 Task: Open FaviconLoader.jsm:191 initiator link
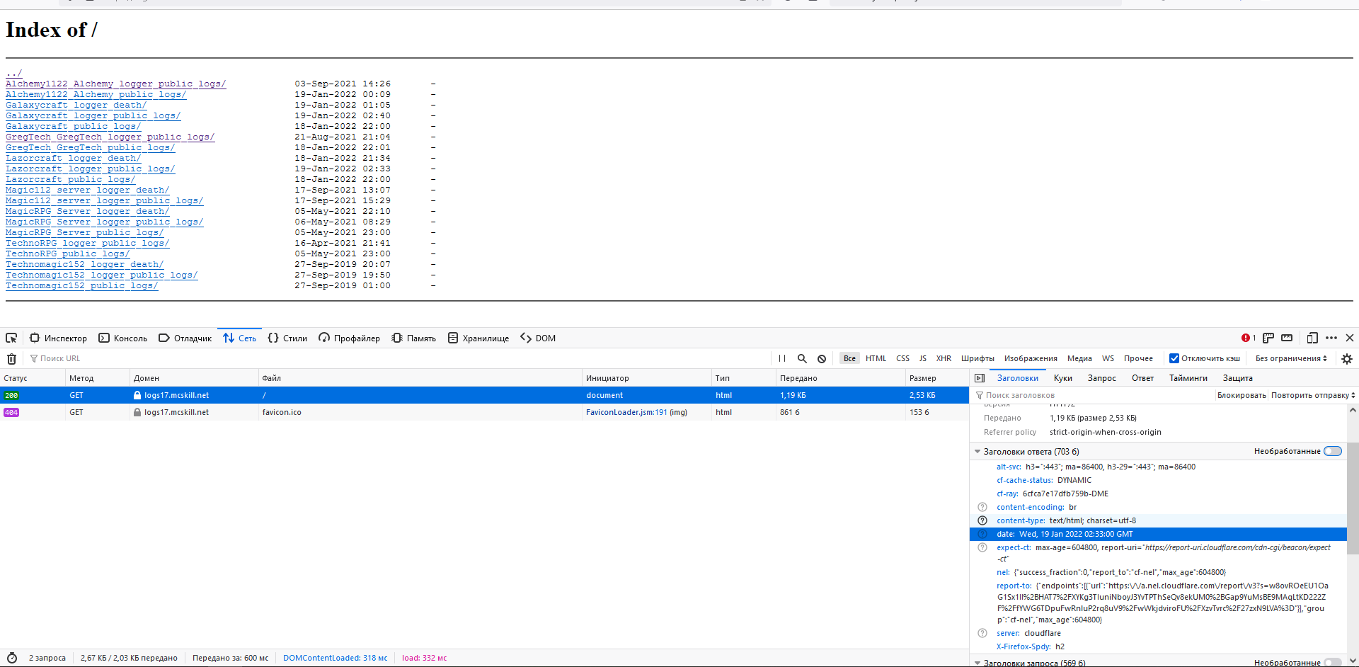[626, 412]
